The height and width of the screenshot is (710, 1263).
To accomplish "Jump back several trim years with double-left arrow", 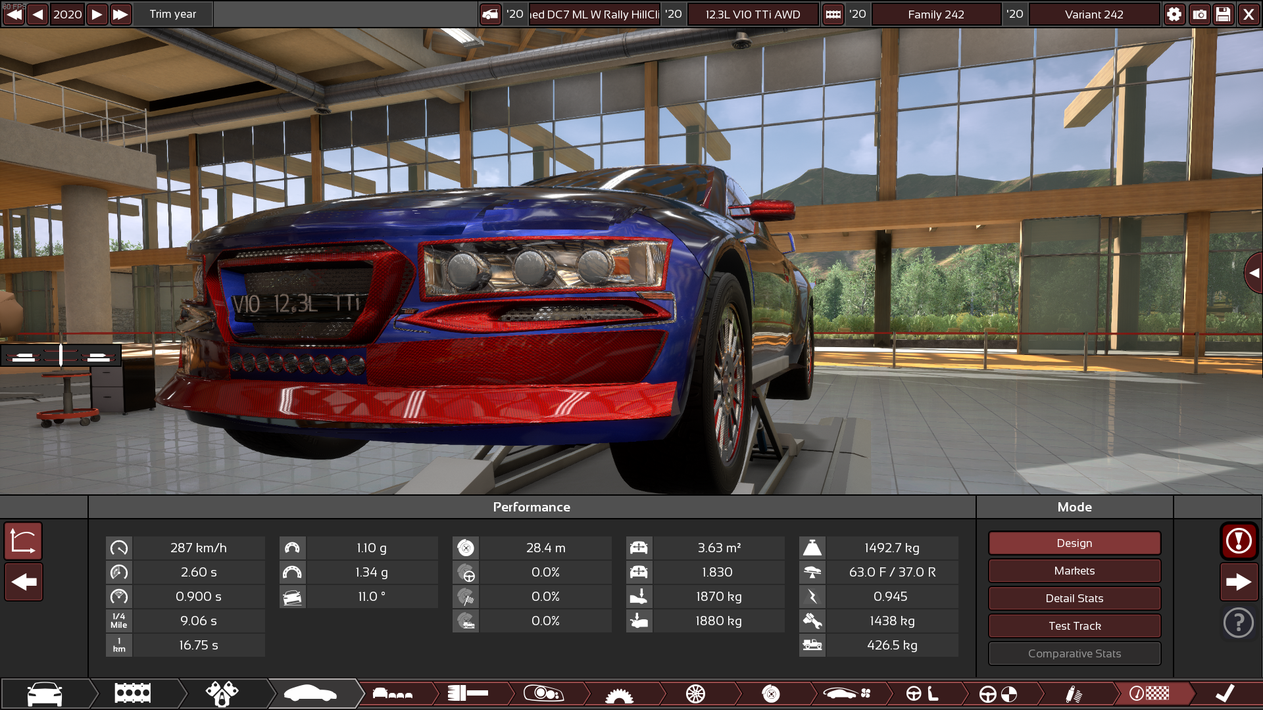I will 13,14.
